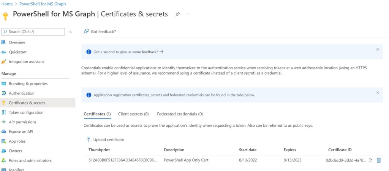This screenshot has height=171, width=389.
Task: Click the upload arrow icon
Action: click(89, 140)
